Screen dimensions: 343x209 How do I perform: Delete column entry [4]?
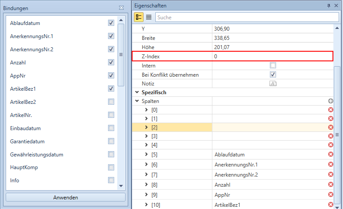pos(331,145)
